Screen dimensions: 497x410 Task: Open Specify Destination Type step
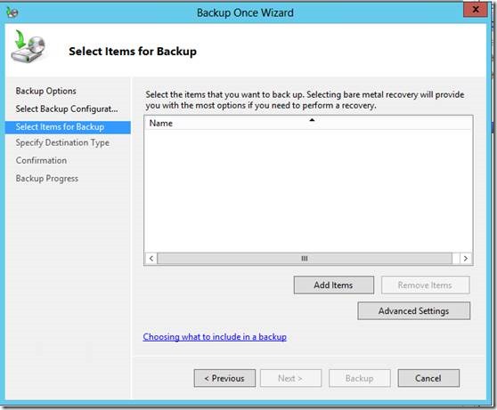click(62, 143)
